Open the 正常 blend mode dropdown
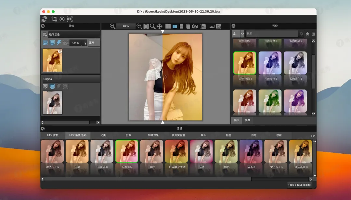The height and width of the screenshot is (200, 351). 94,43
